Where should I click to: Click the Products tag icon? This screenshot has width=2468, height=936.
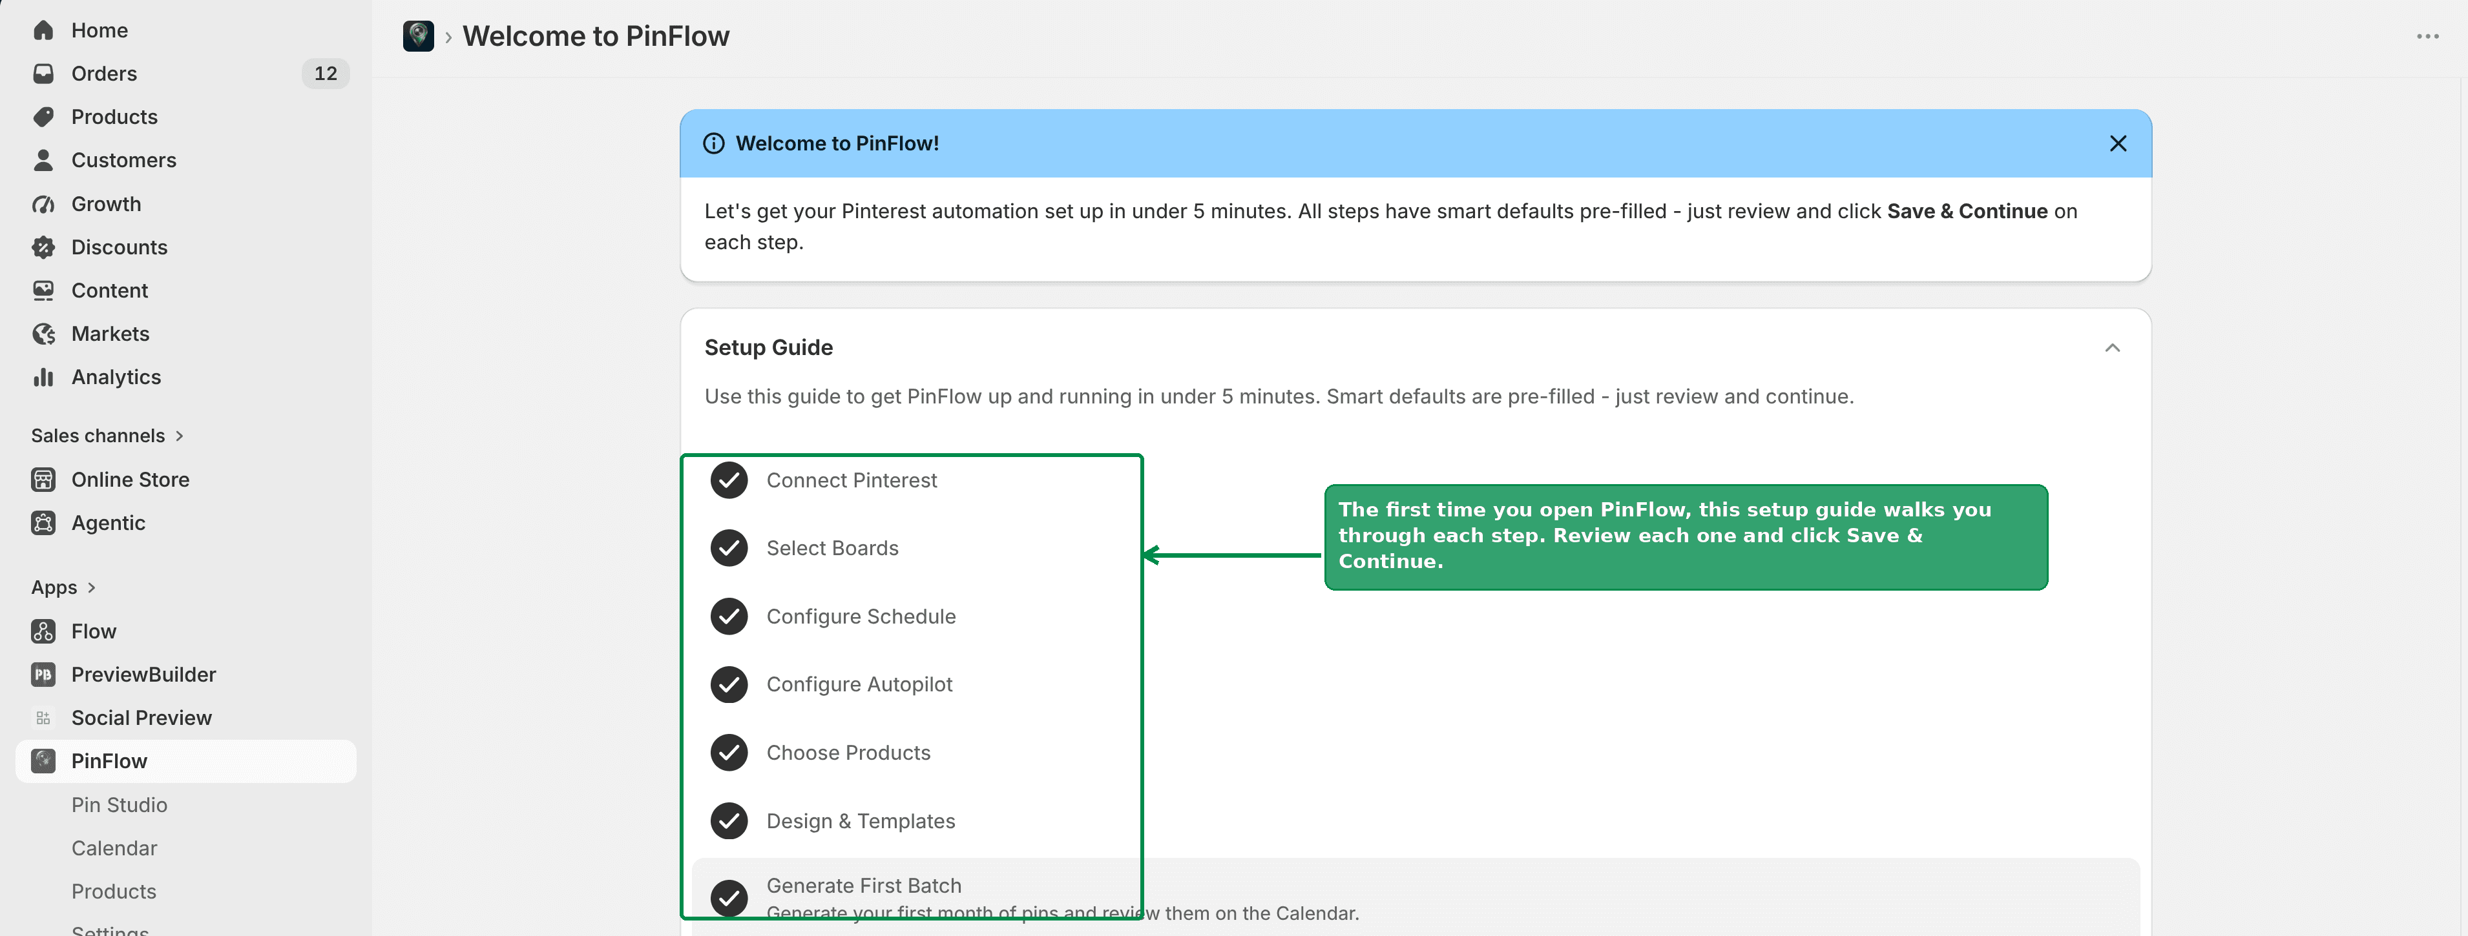[43, 117]
